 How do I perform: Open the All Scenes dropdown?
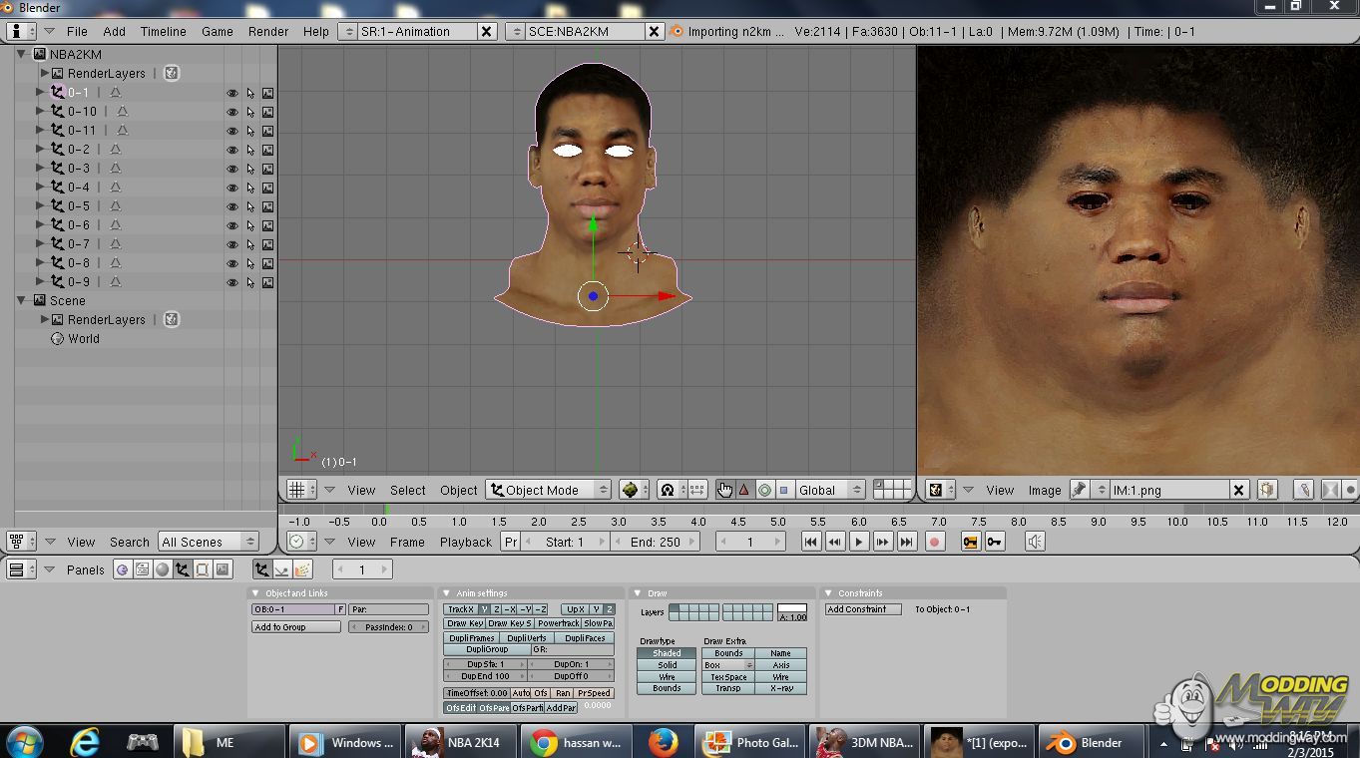[208, 542]
